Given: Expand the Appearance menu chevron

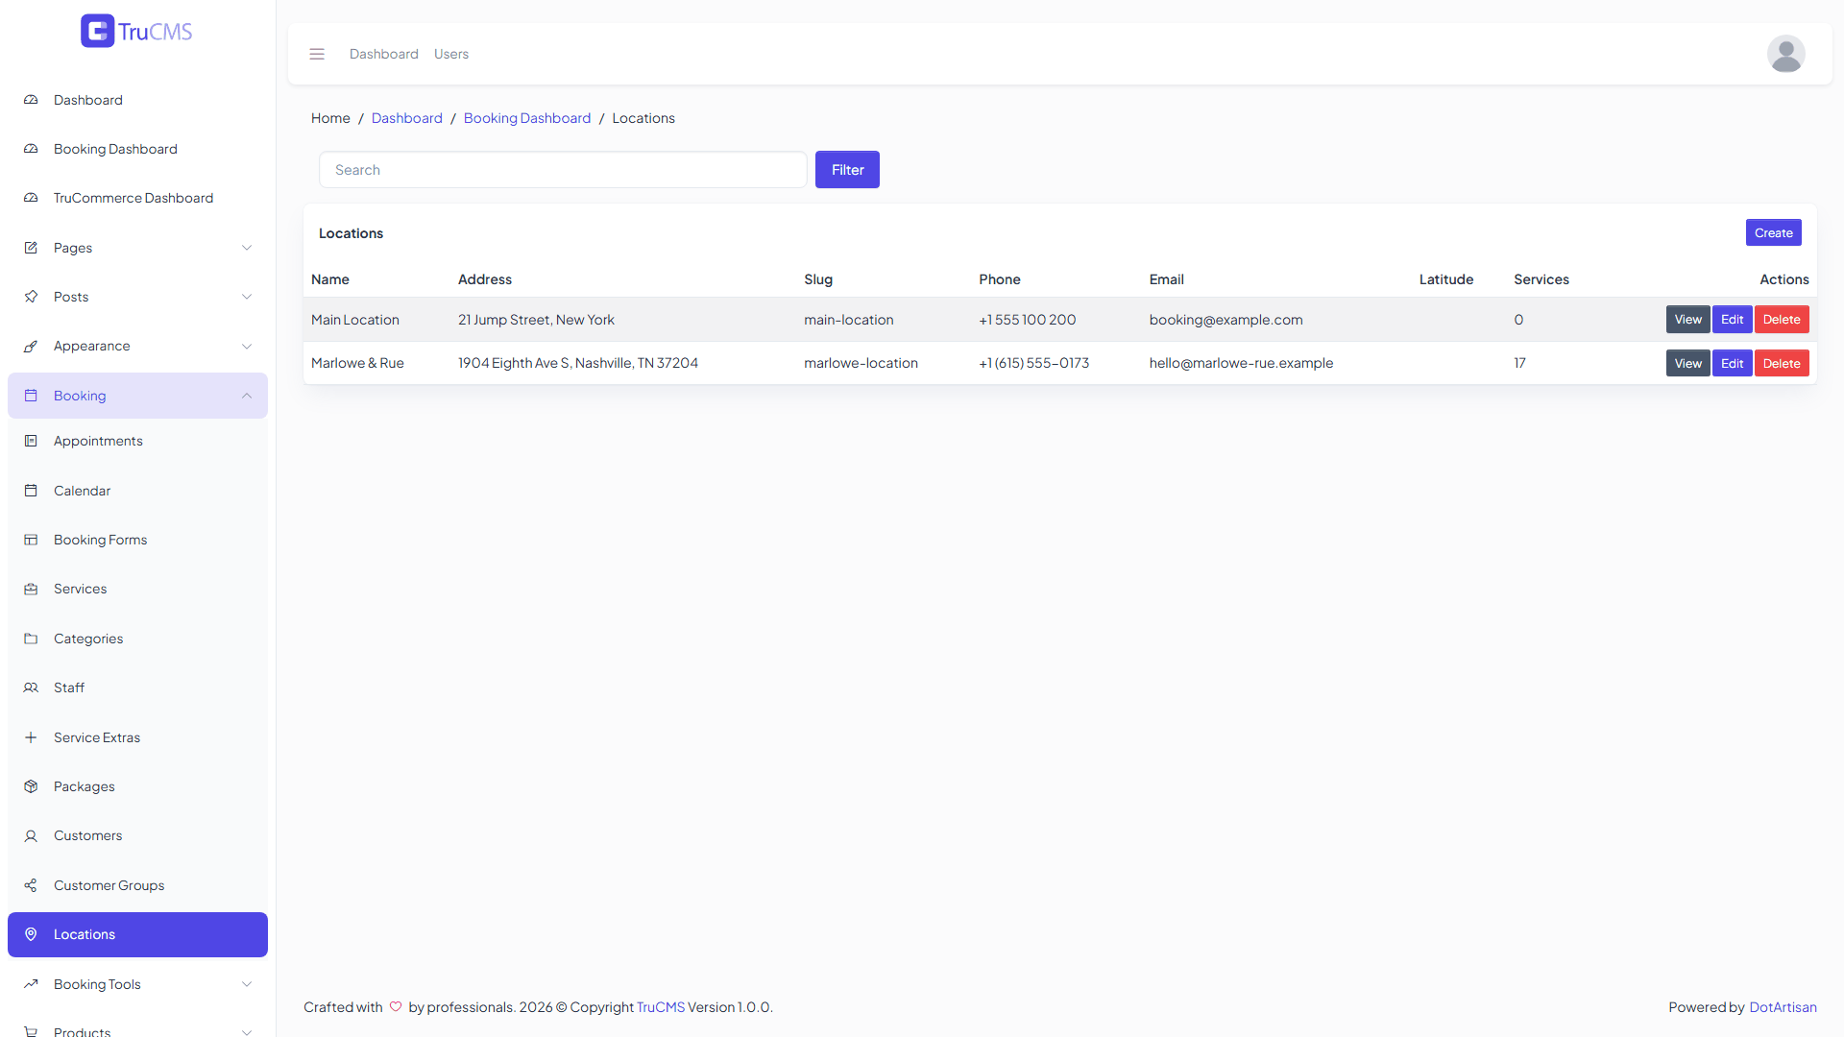Looking at the screenshot, I should pos(247,346).
